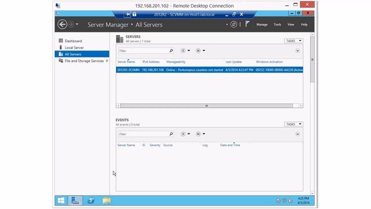This screenshot has height=209, width=371.
Task: Sort servers by the IPv4 Address column
Action: 151,62
